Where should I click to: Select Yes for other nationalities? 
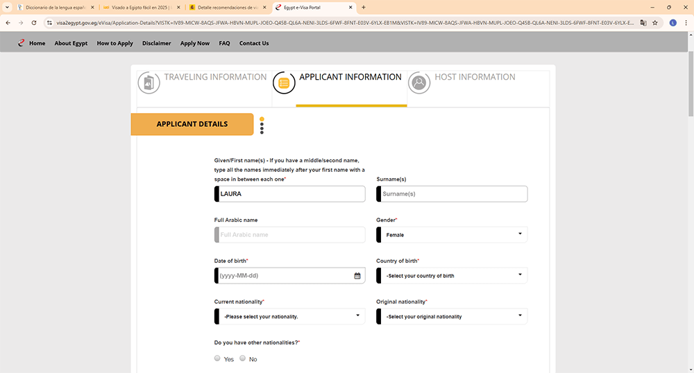[x=218, y=358]
